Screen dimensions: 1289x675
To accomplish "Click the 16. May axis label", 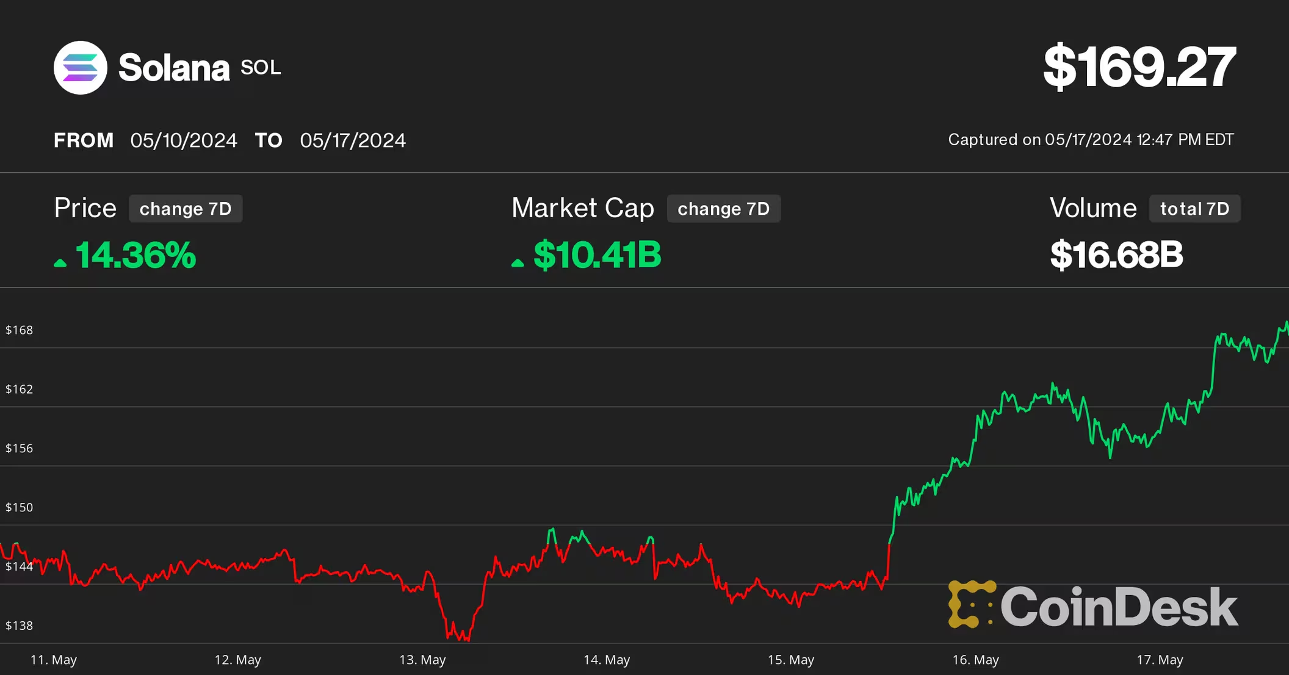I will tap(975, 660).
